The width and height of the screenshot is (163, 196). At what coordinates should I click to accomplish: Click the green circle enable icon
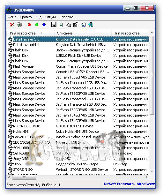pos(37,25)
